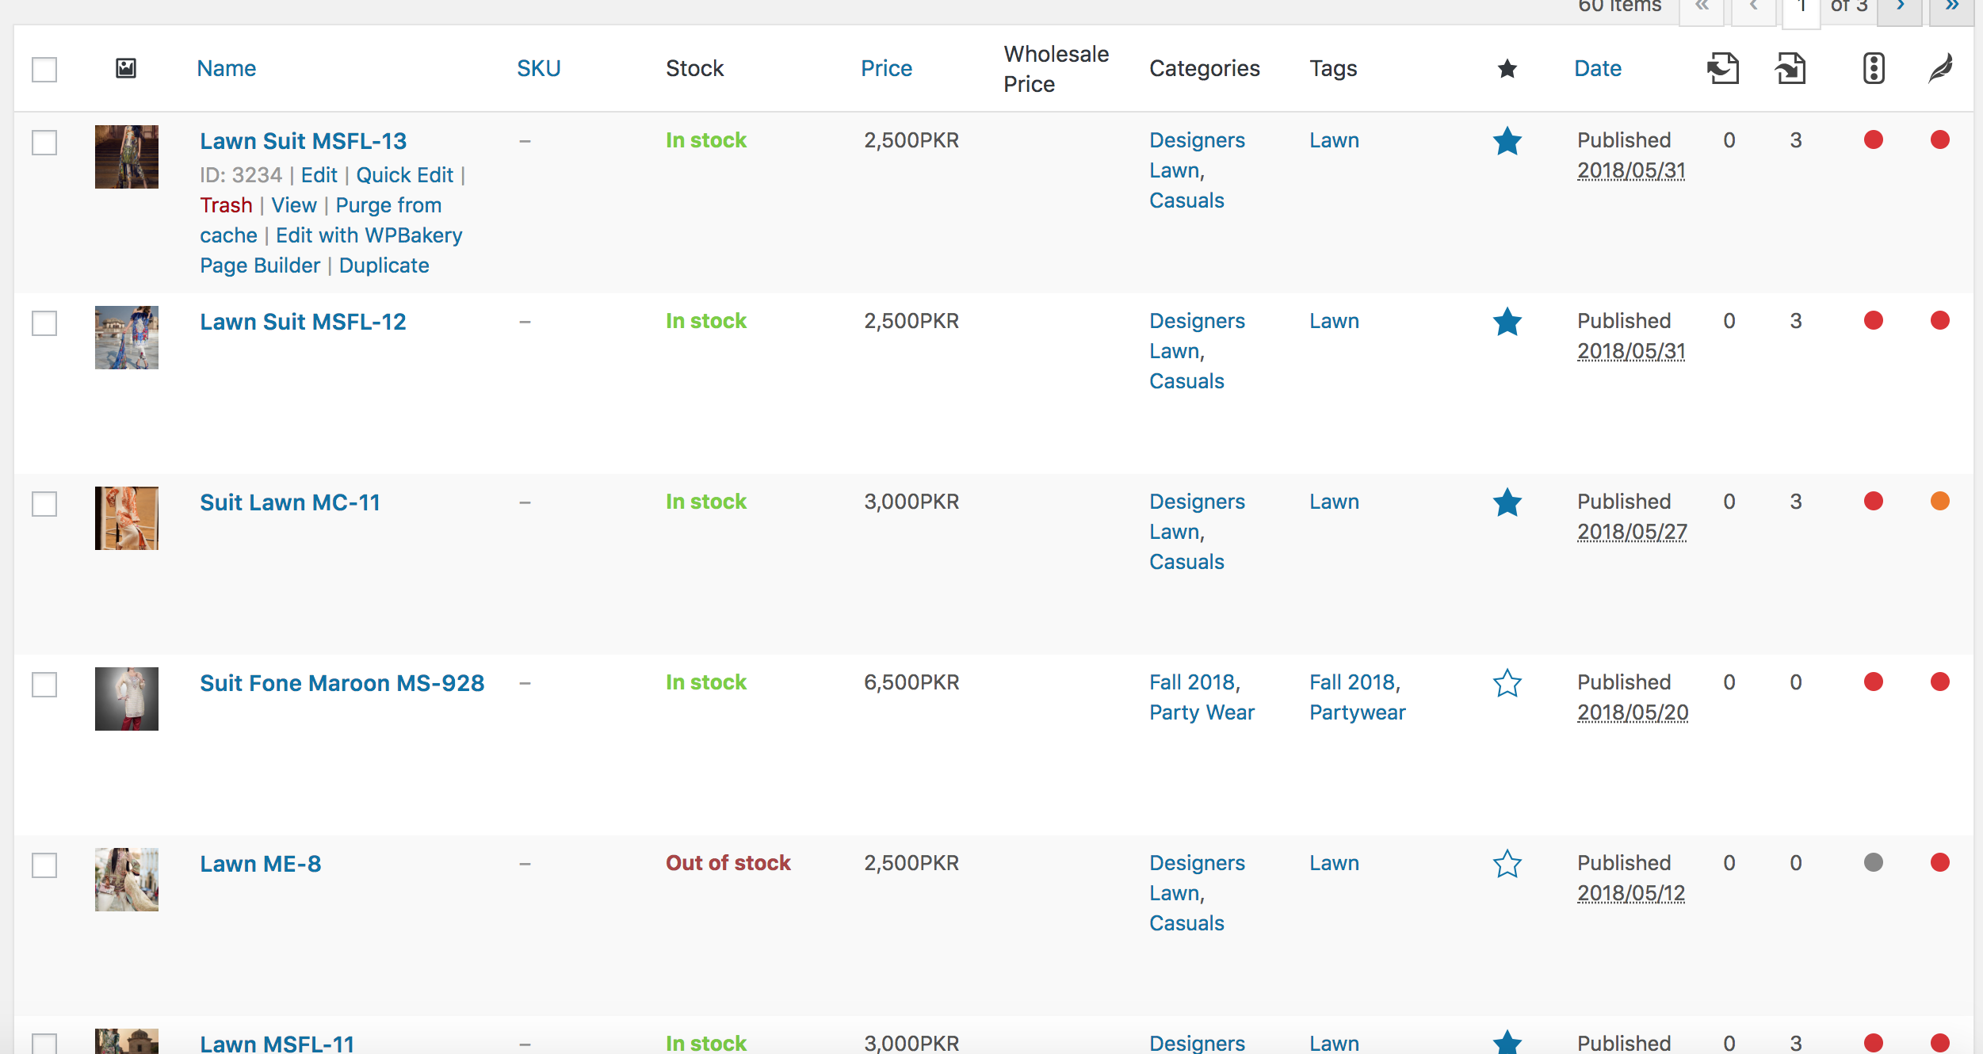This screenshot has width=1983, height=1054.
Task: Click the Party Wear category link
Action: tap(1202, 712)
